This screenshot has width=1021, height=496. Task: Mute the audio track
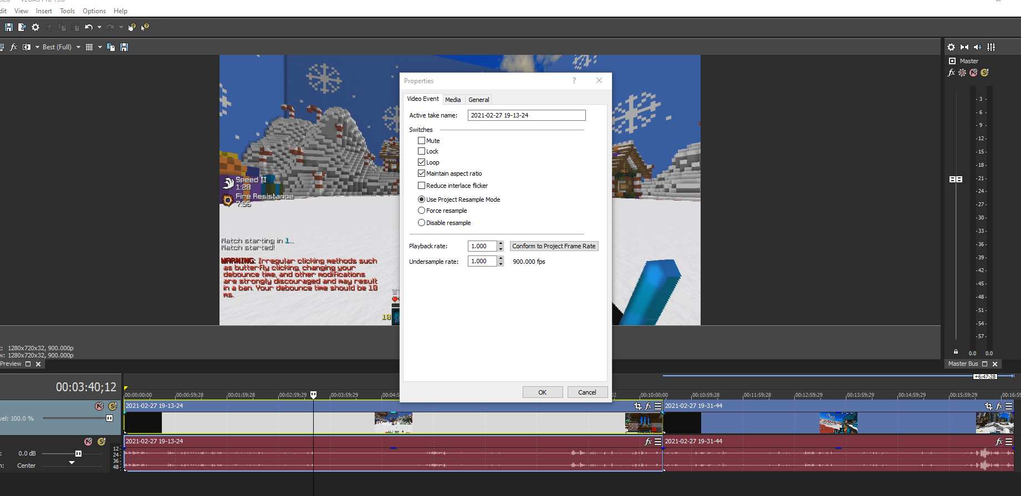88,442
